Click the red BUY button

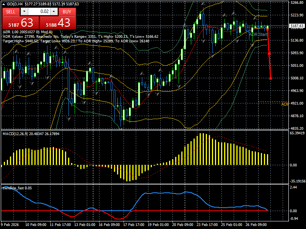pos(67,12)
